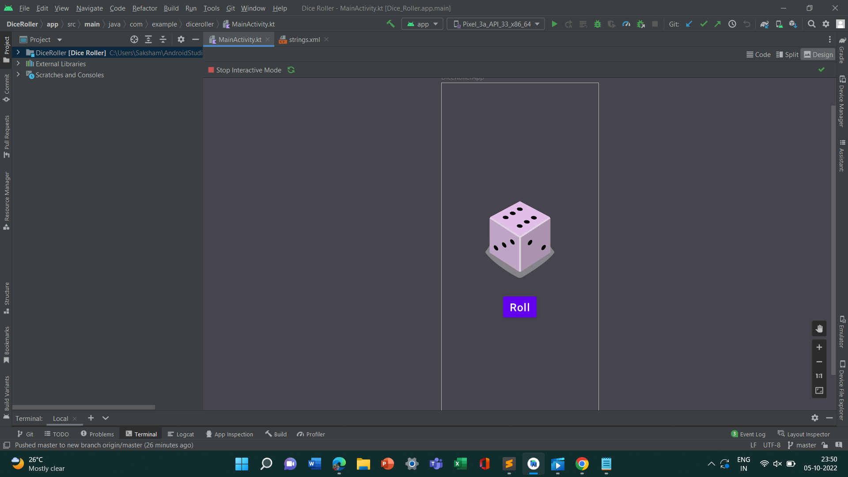Run the app using the green play button

(x=555, y=24)
